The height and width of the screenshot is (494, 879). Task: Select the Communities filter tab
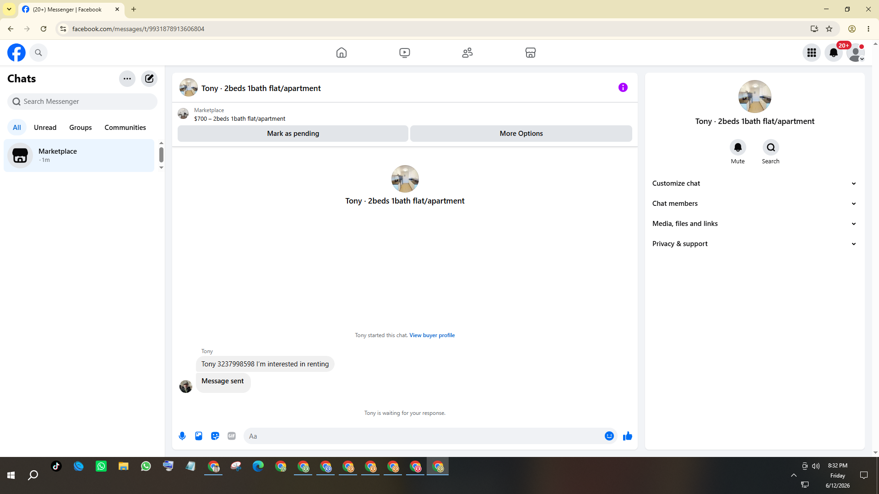pyautogui.click(x=125, y=128)
